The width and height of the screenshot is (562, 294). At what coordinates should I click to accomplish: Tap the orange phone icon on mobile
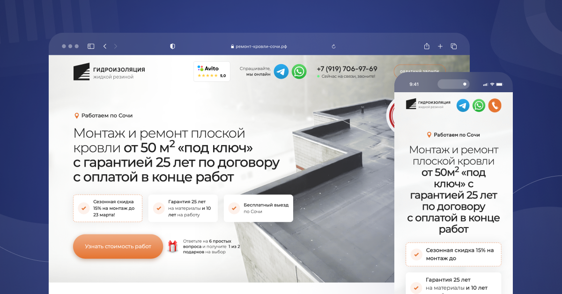(x=495, y=105)
